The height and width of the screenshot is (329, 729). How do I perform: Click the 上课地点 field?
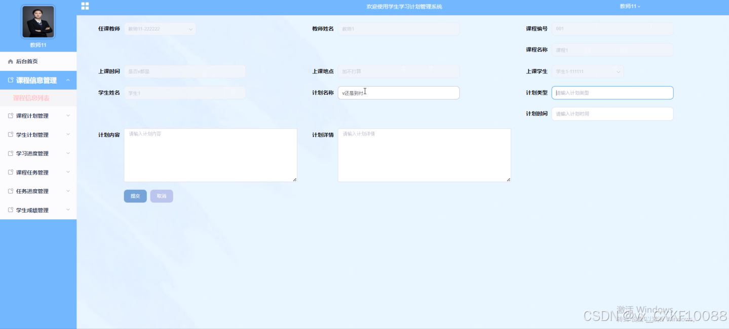click(399, 71)
